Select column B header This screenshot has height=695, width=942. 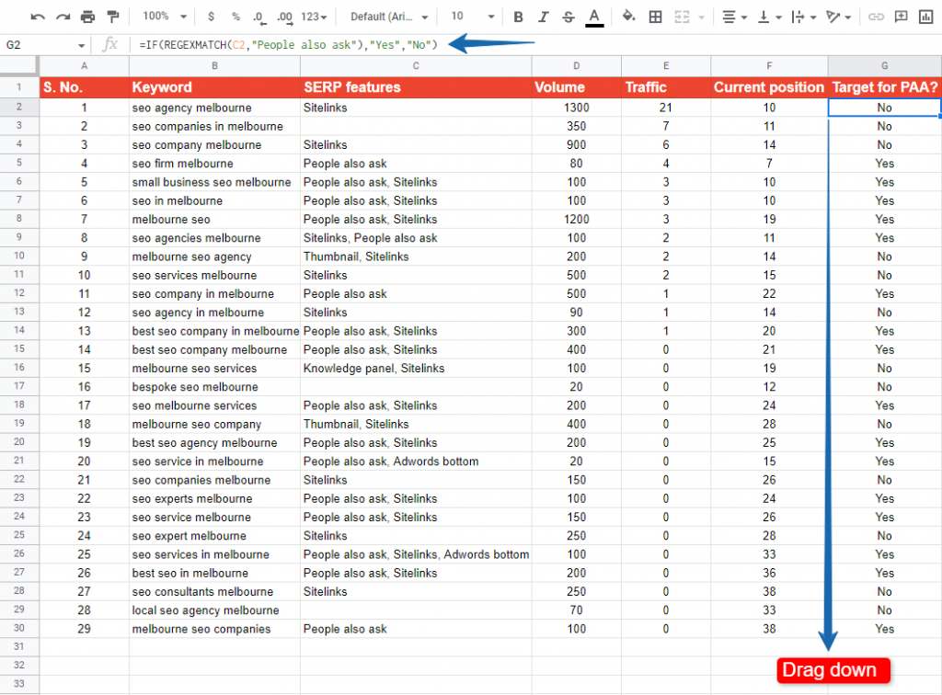[214, 65]
